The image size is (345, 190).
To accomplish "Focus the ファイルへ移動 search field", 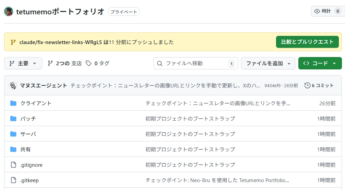I will 195,63.
